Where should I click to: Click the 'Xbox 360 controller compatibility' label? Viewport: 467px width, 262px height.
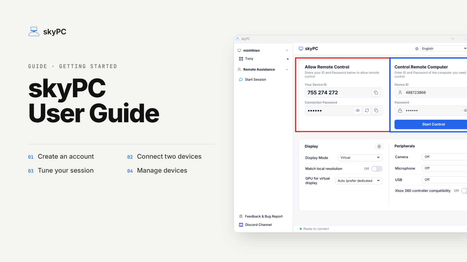click(x=423, y=191)
